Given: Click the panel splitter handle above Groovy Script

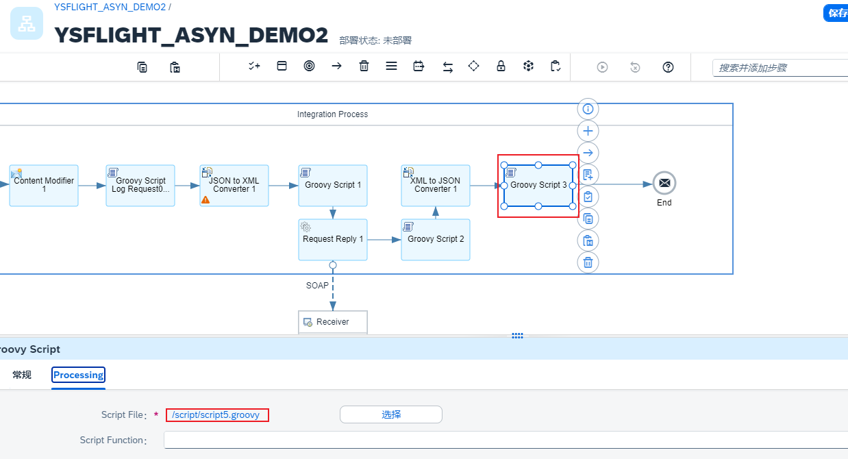Looking at the screenshot, I should coord(517,336).
